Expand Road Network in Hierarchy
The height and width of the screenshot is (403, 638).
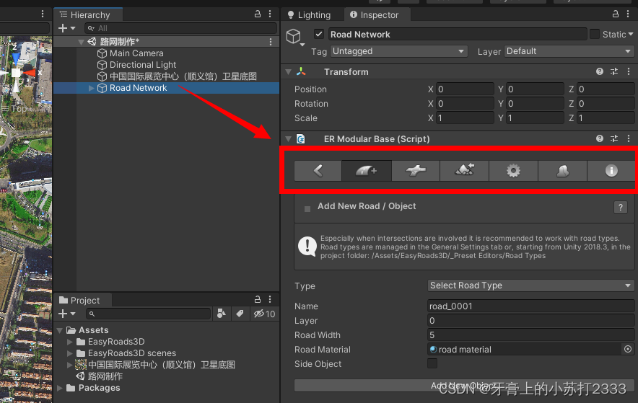coord(92,88)
